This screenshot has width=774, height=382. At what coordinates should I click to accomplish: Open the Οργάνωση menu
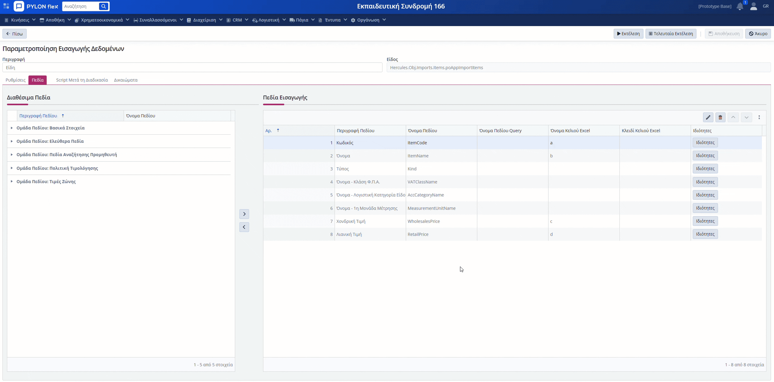[x=368, y=20]
